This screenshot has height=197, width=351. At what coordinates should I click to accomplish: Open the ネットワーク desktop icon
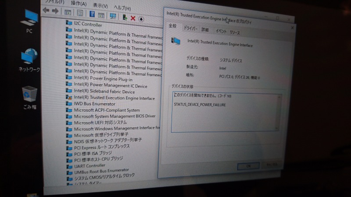[29, 60]
